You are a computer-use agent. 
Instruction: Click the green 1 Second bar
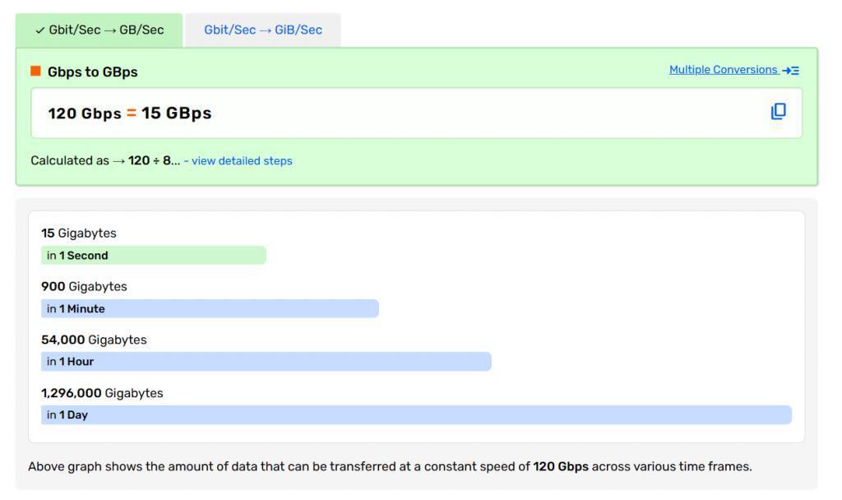click(154, 255)
